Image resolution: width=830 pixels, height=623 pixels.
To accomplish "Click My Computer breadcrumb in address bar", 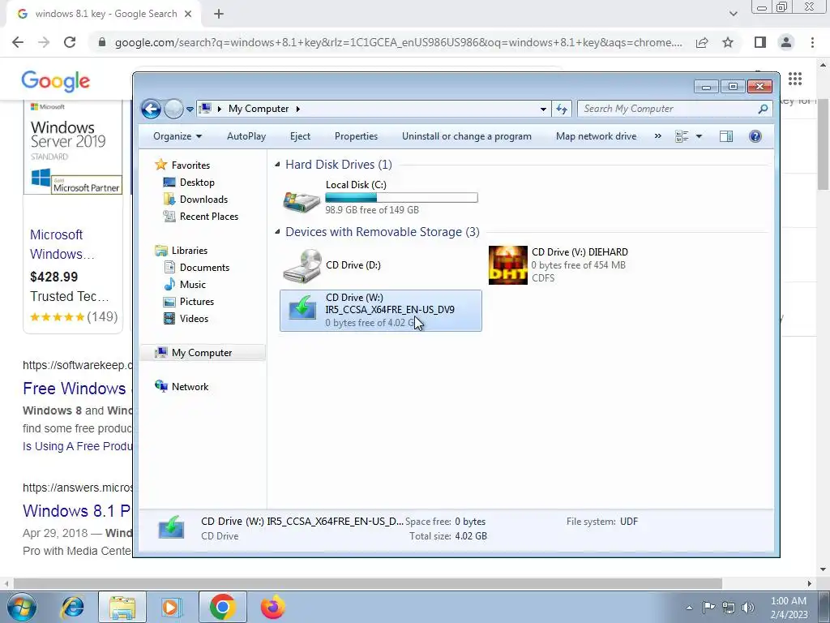I will click(259, 109).
